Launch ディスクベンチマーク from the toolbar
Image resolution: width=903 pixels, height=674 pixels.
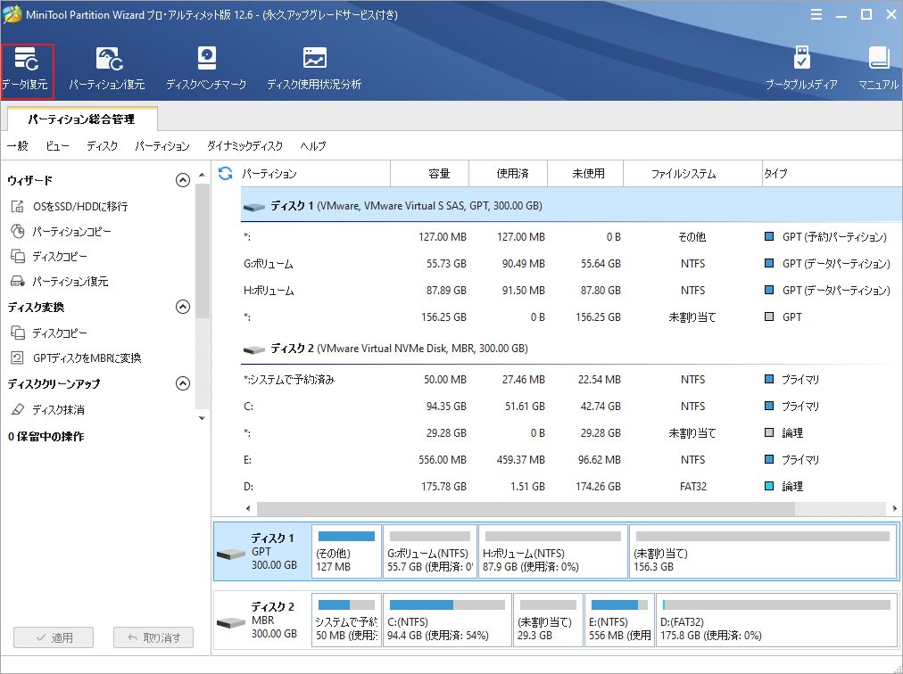pos(205,67)
